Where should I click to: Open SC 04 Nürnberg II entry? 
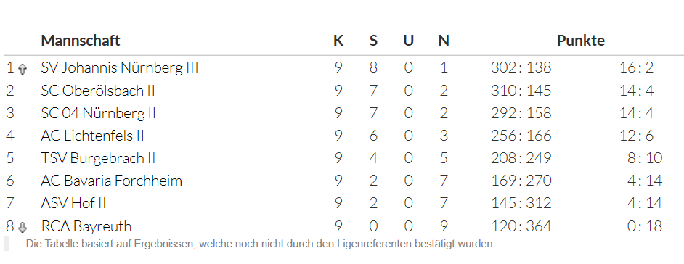(x=98, y=113)
